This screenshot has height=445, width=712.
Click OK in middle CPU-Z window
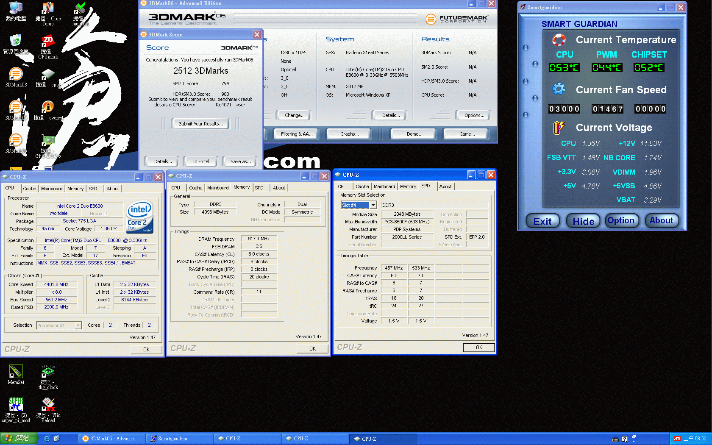pyautogui.click(x=312, y=349)
